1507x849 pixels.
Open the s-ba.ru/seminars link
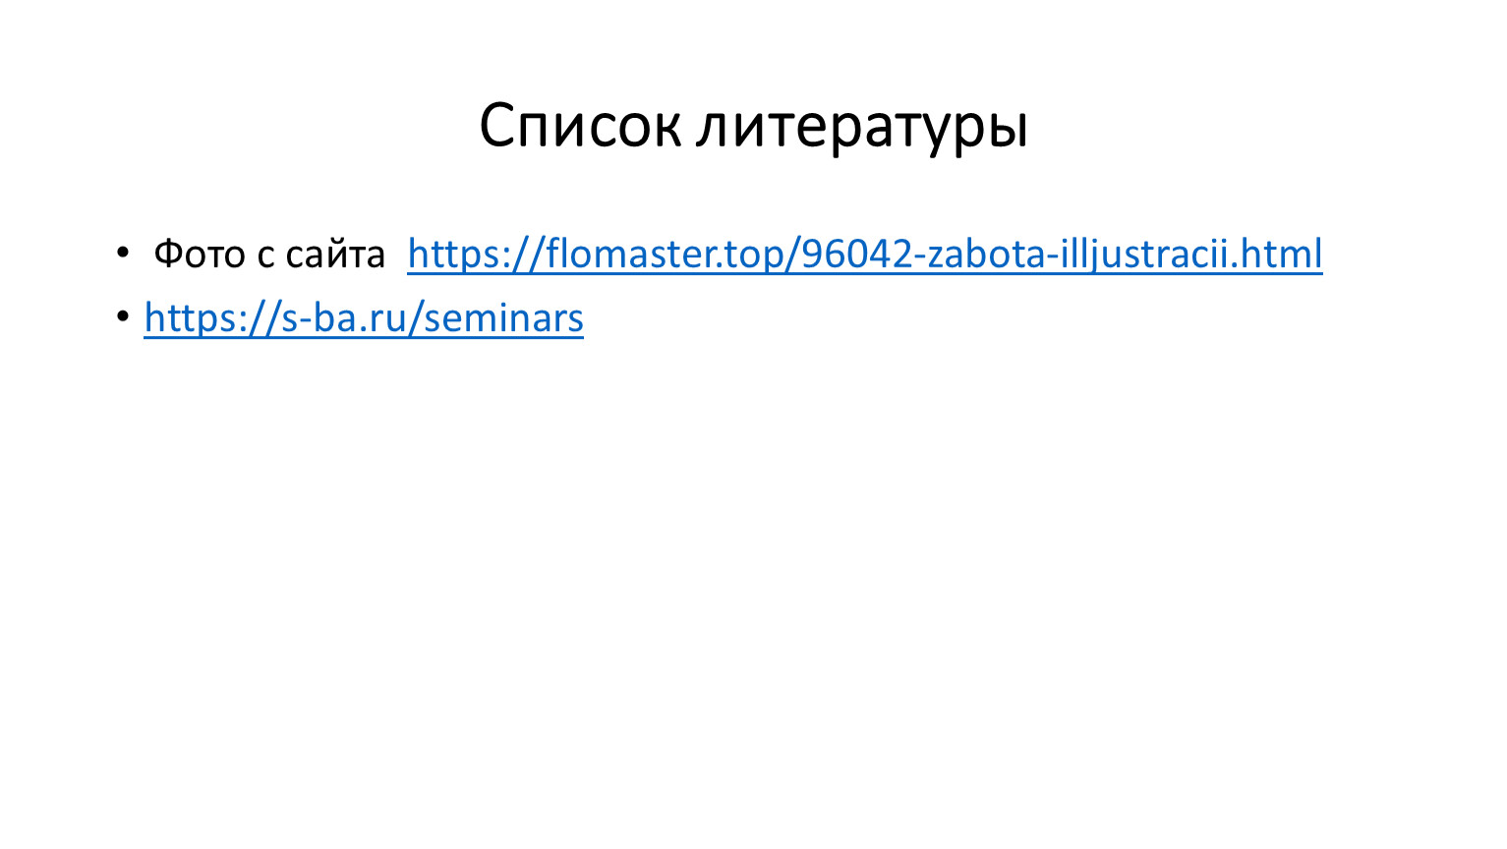[364, 317]
